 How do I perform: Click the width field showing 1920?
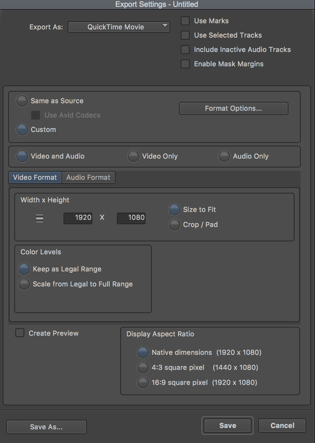[78, 218]
